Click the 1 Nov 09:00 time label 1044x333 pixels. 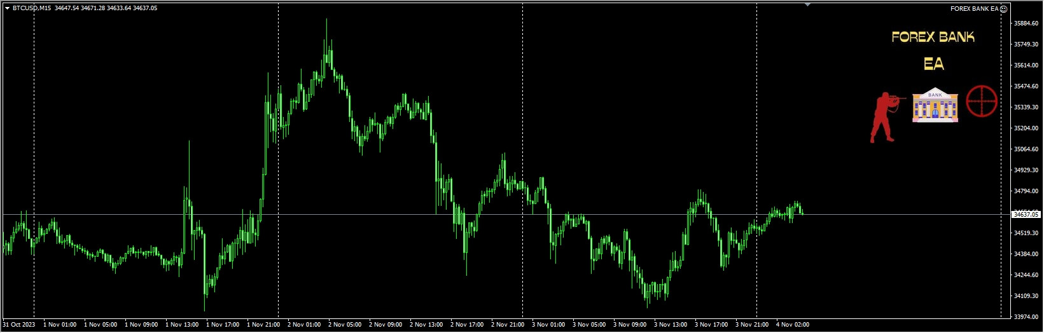click(141, 325)
